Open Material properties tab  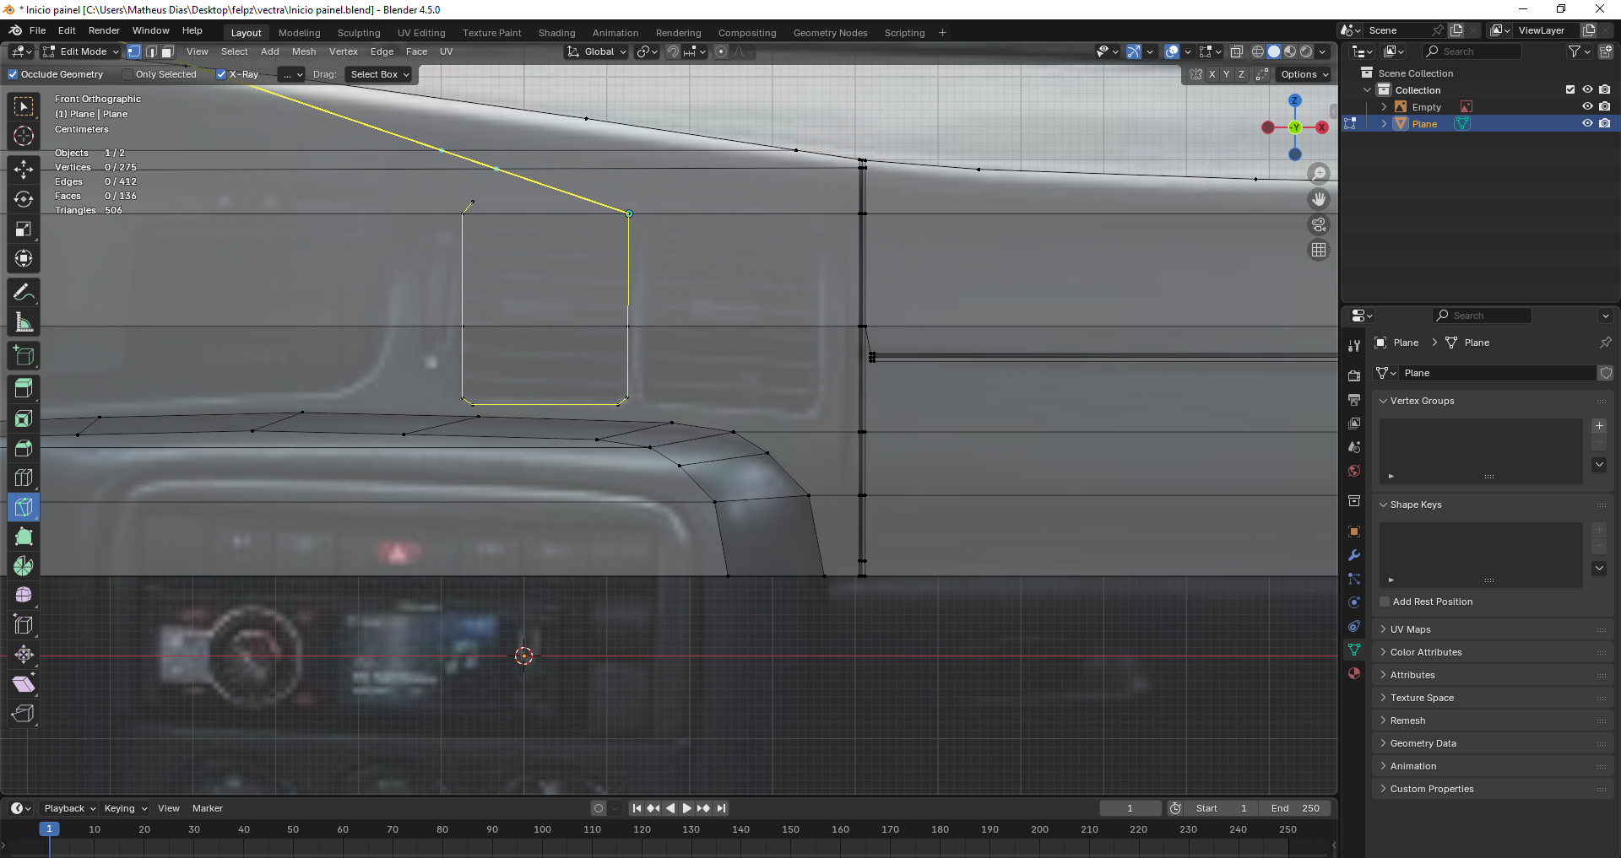(x=1354, y=673)
